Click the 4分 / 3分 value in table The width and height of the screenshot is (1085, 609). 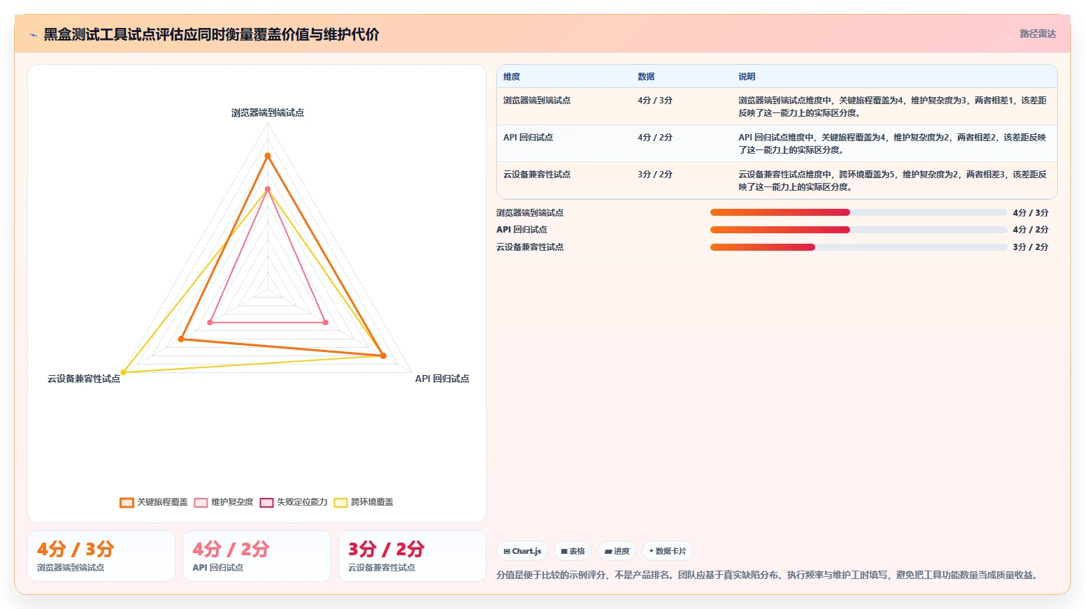coord(655,101)
